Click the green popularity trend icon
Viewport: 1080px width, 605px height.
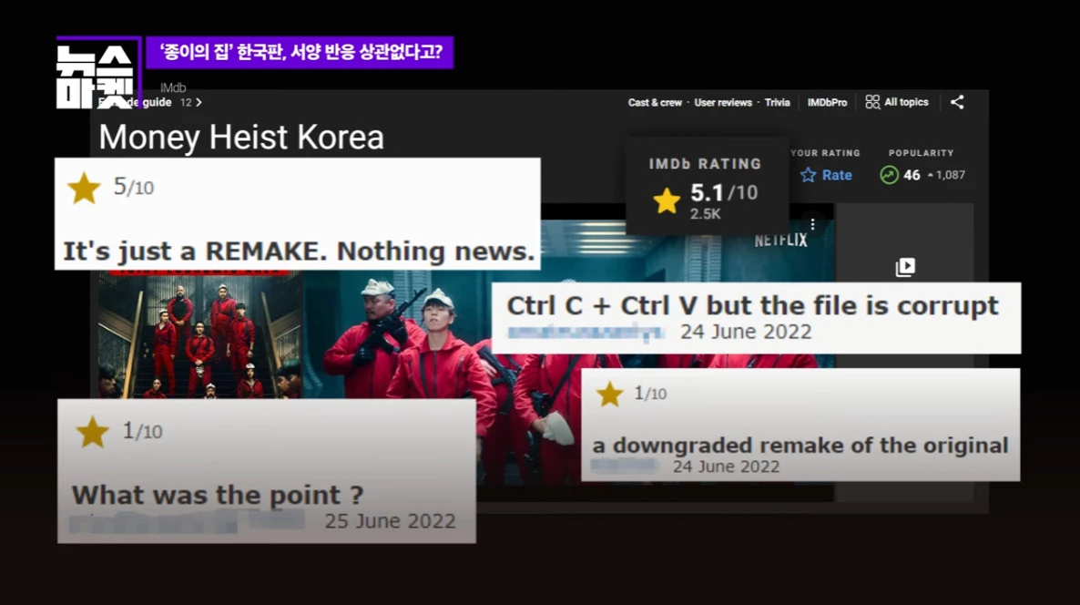coord(889,175)
